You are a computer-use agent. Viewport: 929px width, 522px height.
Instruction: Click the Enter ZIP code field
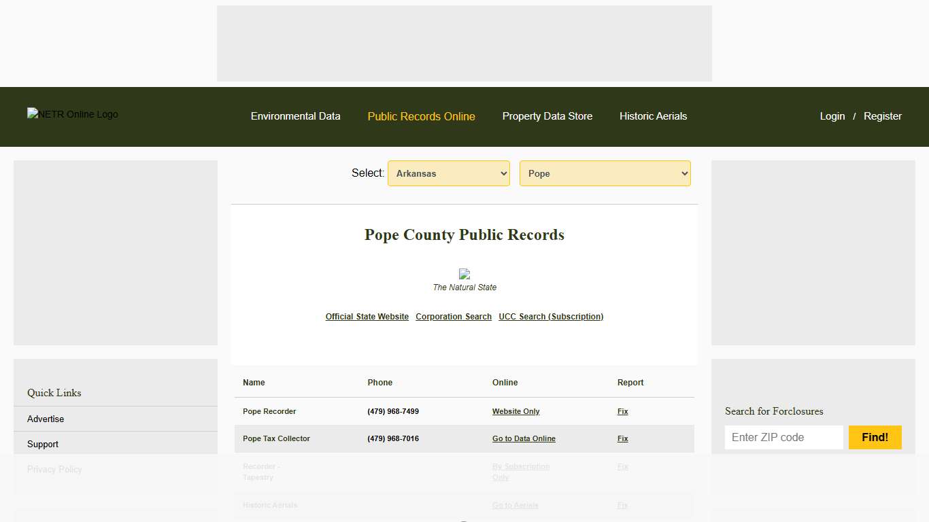783,437
